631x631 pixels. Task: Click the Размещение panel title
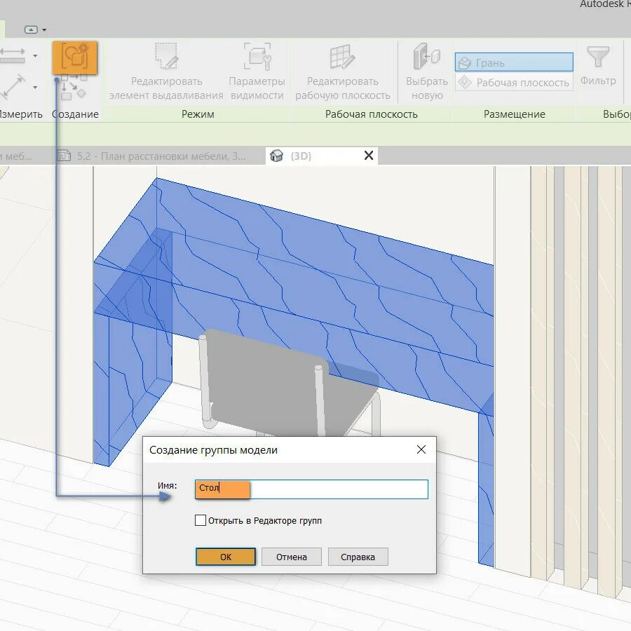(515, 114)
